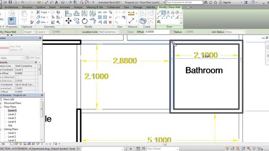Save the project with the floppy icon
The height and width of the screenshot is (151, 269).
(10, 2)
